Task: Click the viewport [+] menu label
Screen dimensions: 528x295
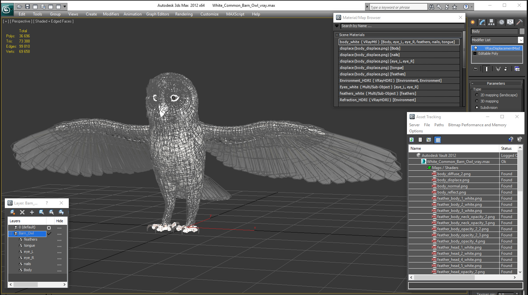Action: pyautogui.click(x=6, y=21)
